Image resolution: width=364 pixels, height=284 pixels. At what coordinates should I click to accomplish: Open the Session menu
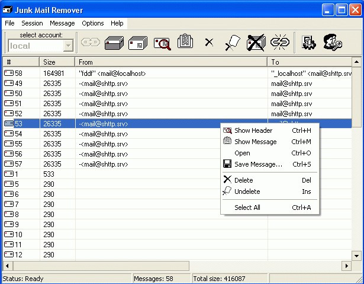(x=32, y=23)
